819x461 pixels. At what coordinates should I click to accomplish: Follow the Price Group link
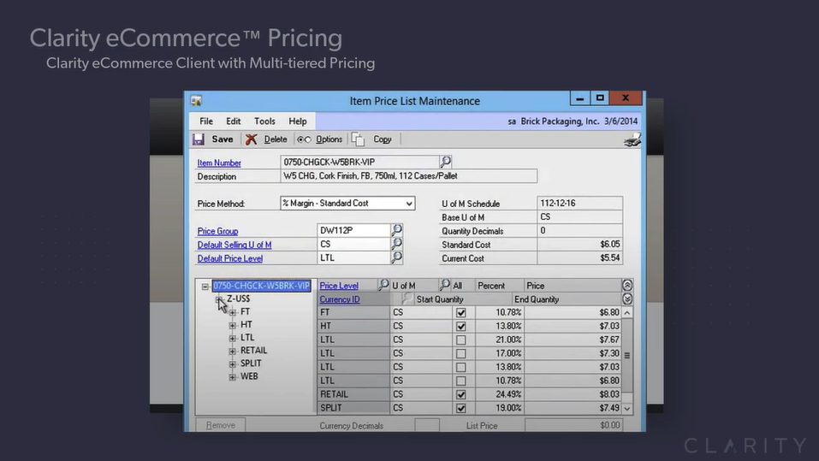click(x=218, y=231)
